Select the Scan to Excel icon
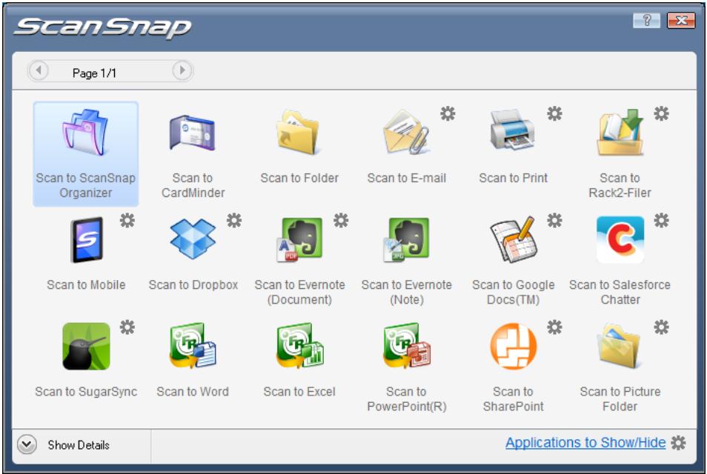This screenshot has width=707, height=474. pyautogui.click(x=299, y=346)
